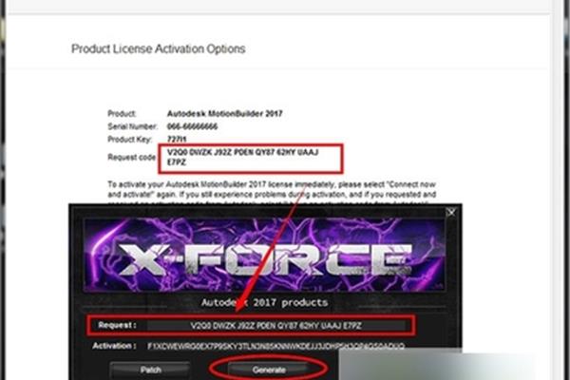Close the X-Force keygen window
The image size is (570, 380).
coord(450,213)
